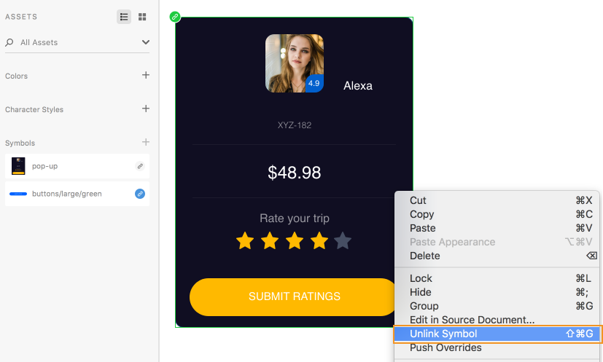Click the Group menu item
603x362 pixels.
click(424, 306)
